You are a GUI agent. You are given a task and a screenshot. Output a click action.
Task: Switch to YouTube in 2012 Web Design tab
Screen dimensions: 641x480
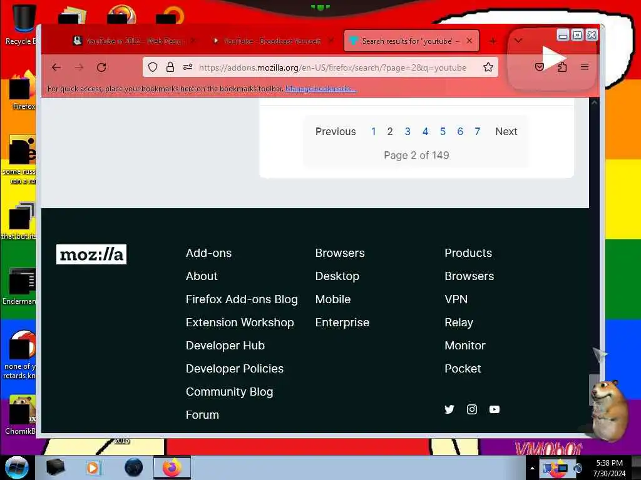pyautogui.click(x=134, y=41)
